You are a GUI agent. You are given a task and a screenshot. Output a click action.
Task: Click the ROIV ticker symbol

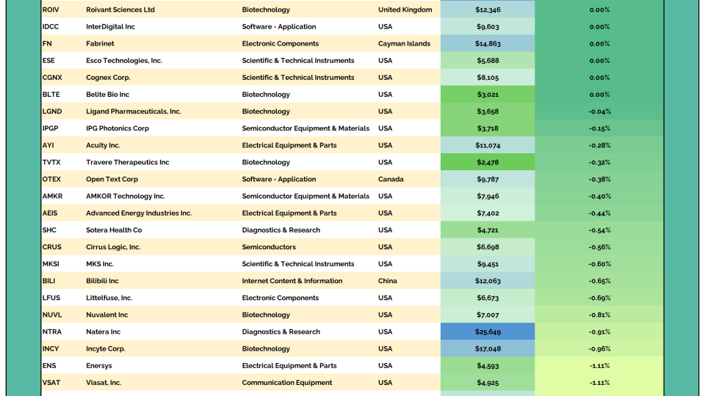51,10
